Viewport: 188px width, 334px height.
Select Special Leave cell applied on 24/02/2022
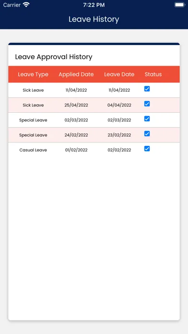[x=33, y=135]
